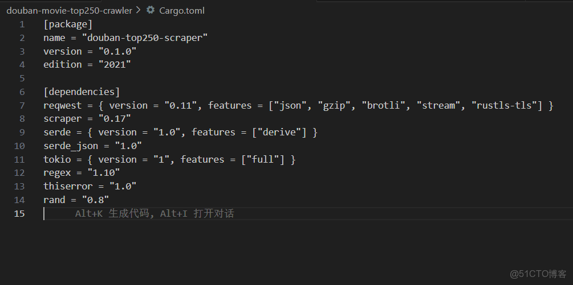Viewport: 573px width, 285px height.
Task: Open the douban-movie-top250-crawler breadcrumb folder
Action: (69, 10)
